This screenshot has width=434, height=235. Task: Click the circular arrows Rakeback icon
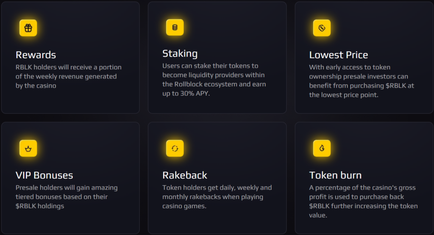[x=175, y=148]
